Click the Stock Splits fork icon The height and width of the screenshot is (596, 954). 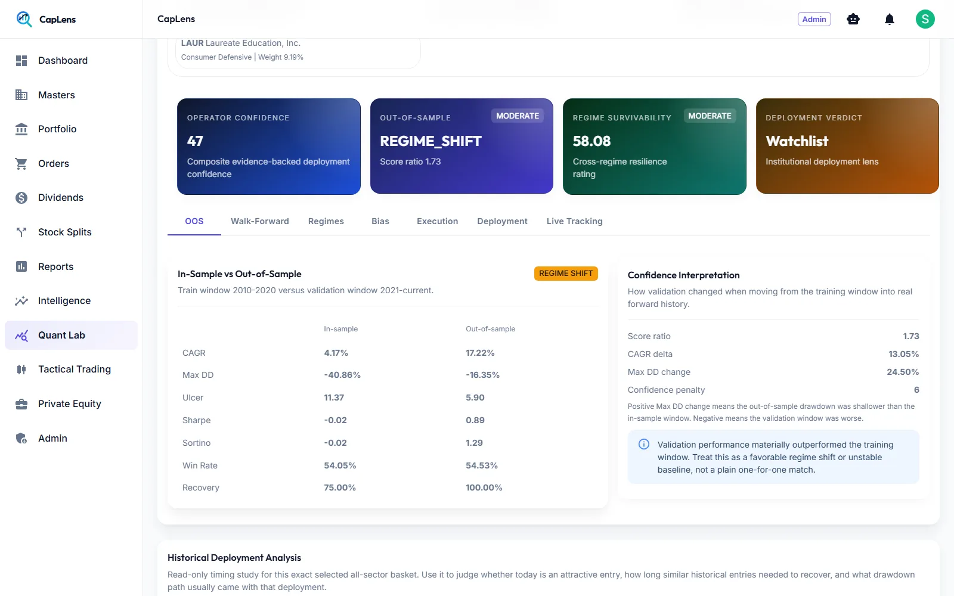(x=21, y=232)
